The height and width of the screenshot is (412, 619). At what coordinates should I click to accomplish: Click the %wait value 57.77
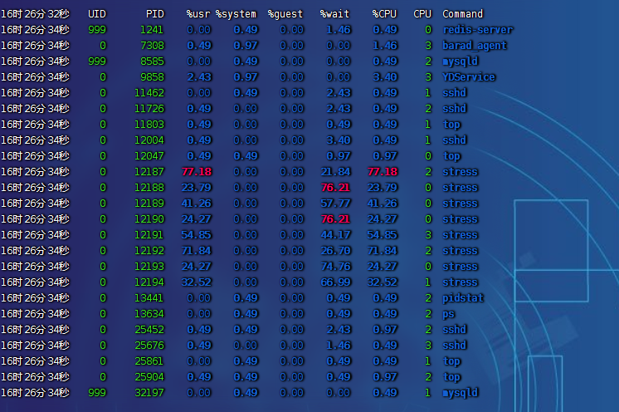[336, 204]
